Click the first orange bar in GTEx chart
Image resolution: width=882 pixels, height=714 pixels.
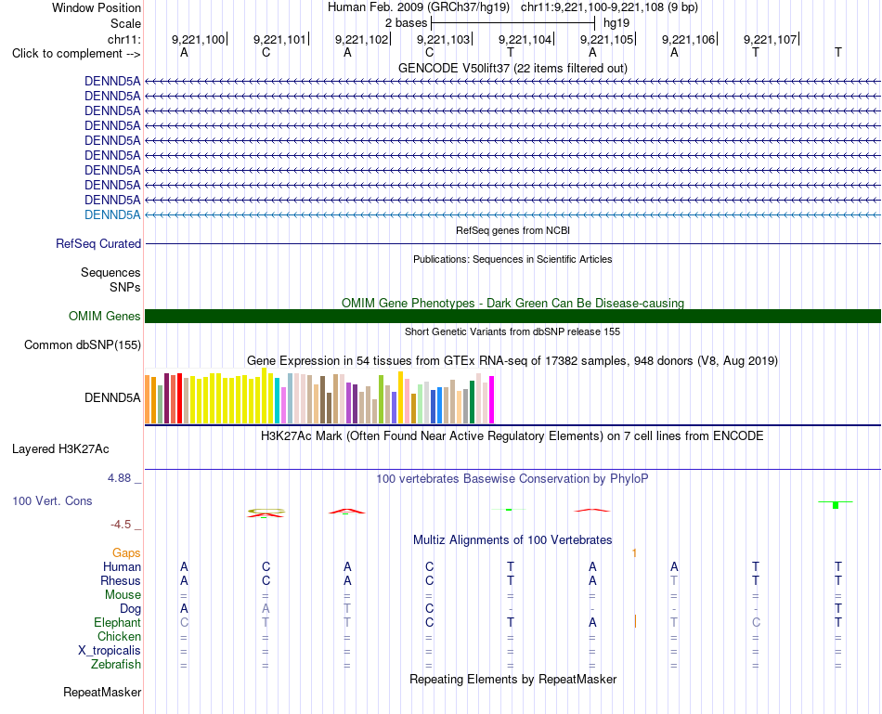(x=148, y=399)
